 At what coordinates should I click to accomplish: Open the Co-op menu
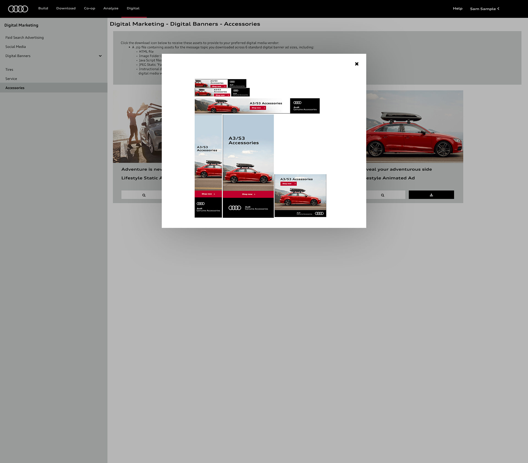[x=89, y=8]
